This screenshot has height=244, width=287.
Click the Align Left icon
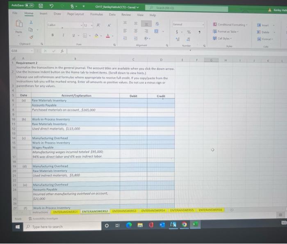125,31
